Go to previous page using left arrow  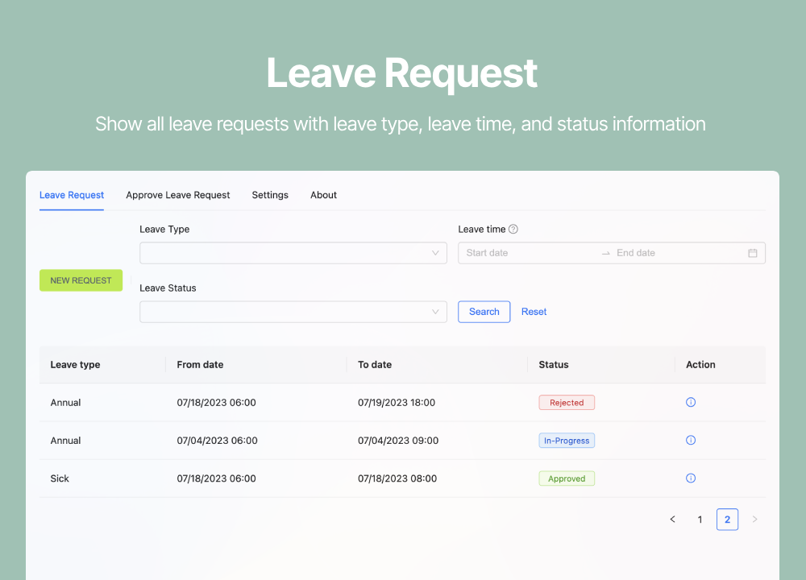coord(672,520)
